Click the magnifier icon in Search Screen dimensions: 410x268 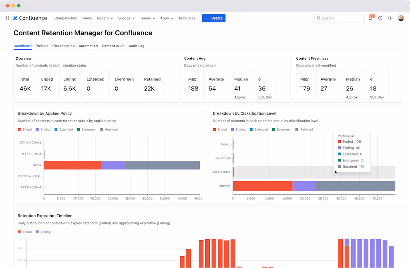tap(318, 18)
